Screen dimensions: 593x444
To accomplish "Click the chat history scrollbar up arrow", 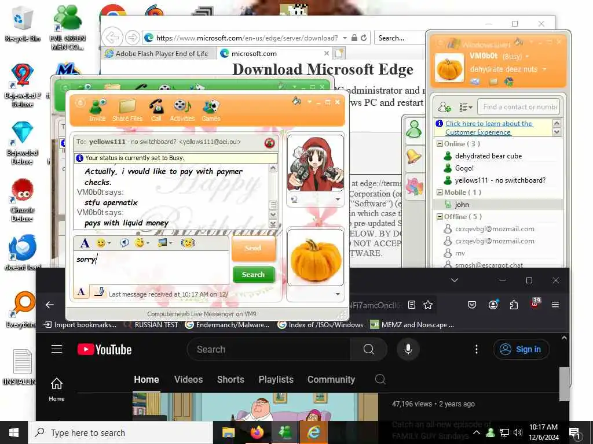I will 273,168.
